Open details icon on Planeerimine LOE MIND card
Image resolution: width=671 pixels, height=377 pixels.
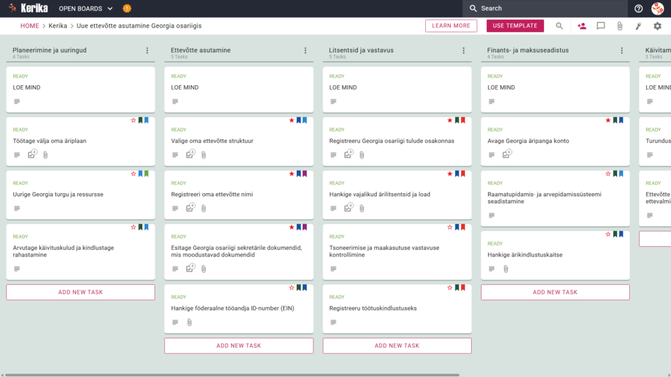[16, 101]
